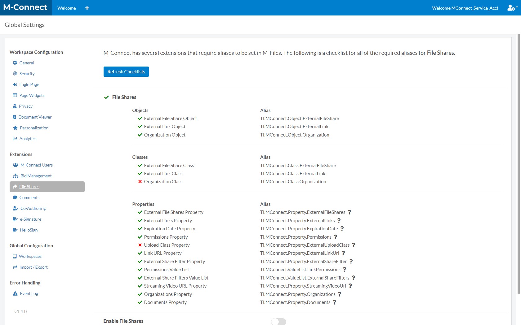Open the e-Signature extension
Viewport: 521px width, 325px height.
coord(30,219)
